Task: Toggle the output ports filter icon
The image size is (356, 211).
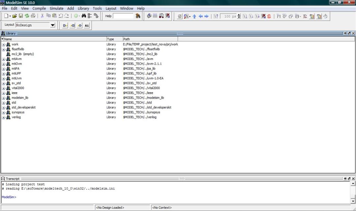Action: 72,25
